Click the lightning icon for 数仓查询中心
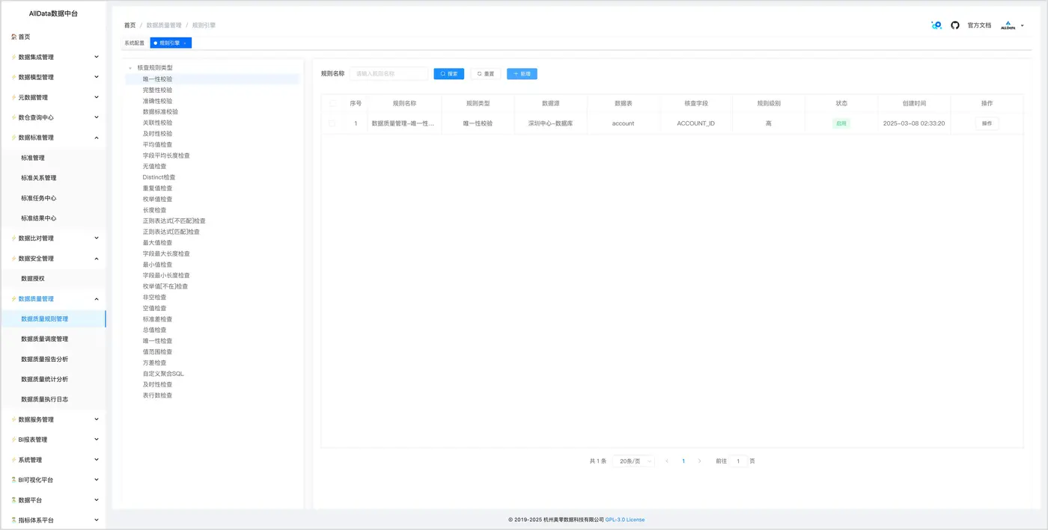Screen dimensions: 1048x530 13,117
